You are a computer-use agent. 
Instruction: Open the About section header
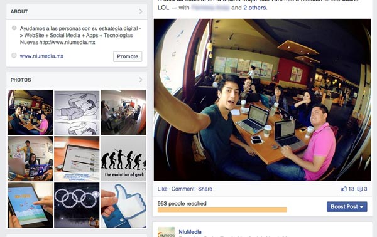tap(19, 11)
